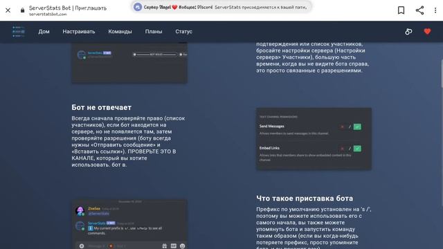
Task: Open the Дом nav item
Action: [x=44, y=32]
